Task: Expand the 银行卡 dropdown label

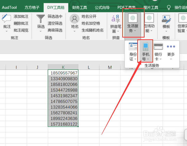Action: coord(158,57)
